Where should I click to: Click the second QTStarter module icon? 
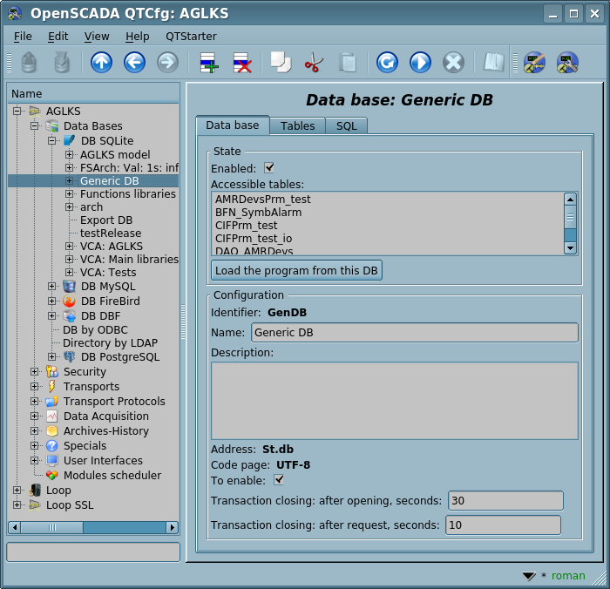[567, 62]
